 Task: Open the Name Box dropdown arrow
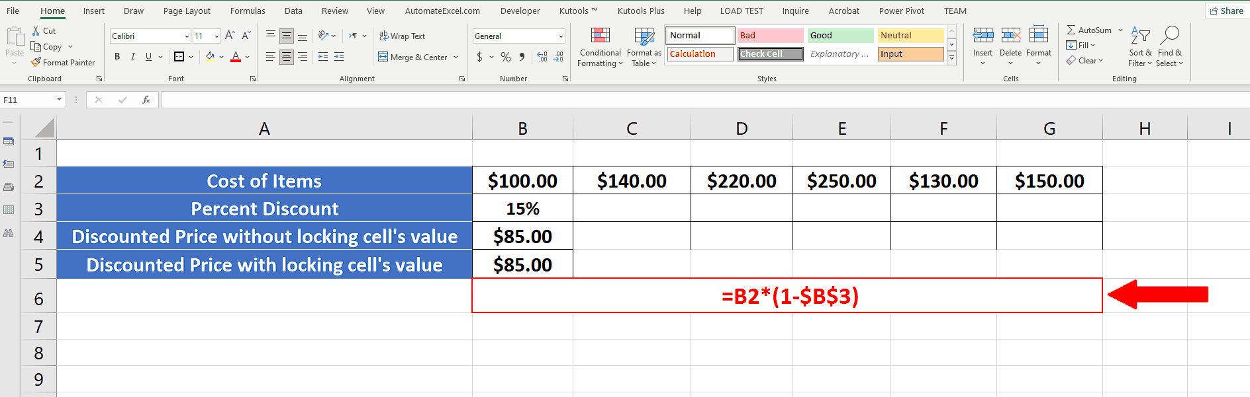[x=59, y=100]
